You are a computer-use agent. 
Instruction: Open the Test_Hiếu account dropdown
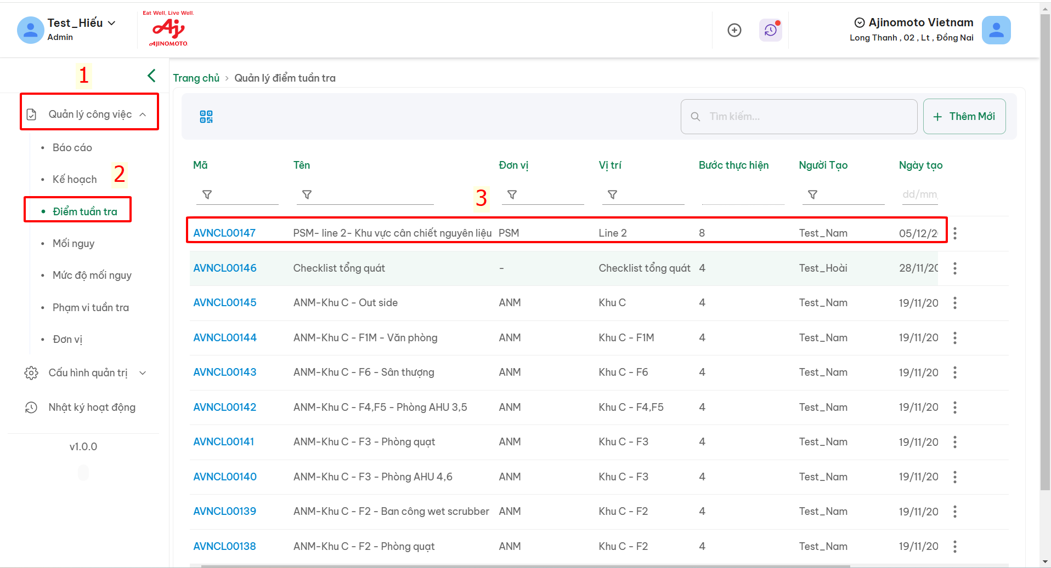[112, 23]
